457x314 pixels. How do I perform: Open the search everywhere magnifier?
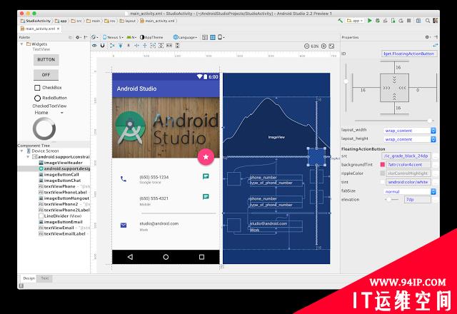point(428,21)
